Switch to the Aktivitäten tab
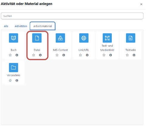The width and height of the screenshot is (146, 128). 21,26
